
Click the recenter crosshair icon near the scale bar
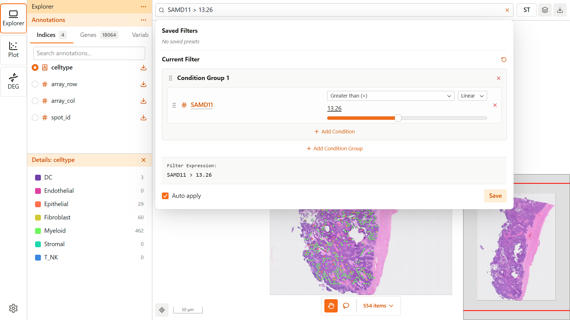tap(162, 310)
